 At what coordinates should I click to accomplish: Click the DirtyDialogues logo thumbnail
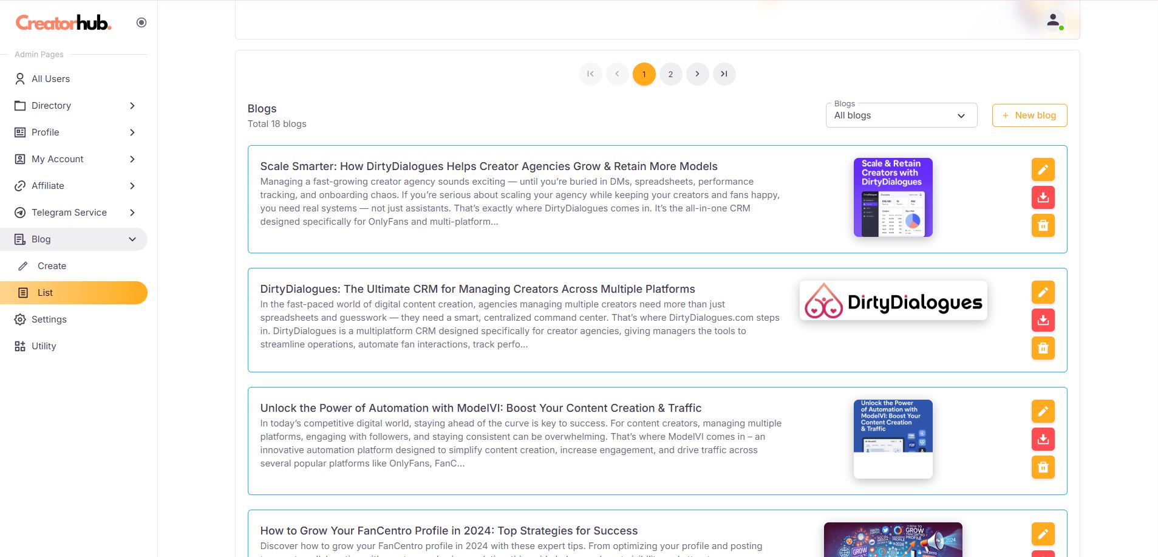point(893,301)
